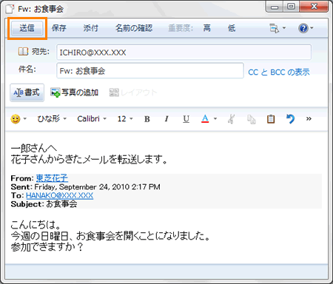Click the レイアウト layout button

133,92
